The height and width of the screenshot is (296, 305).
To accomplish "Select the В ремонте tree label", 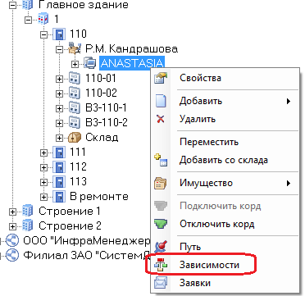I will pos(99,197).
